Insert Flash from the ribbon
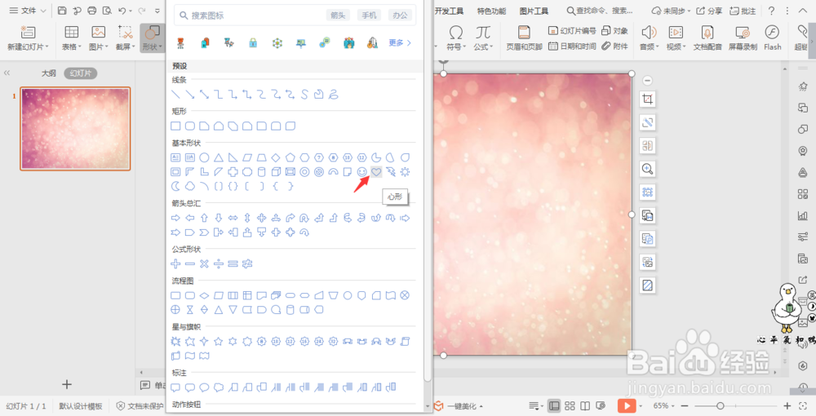Image resolution: width=816 pixels, height=416 pixels. [772, 38]
